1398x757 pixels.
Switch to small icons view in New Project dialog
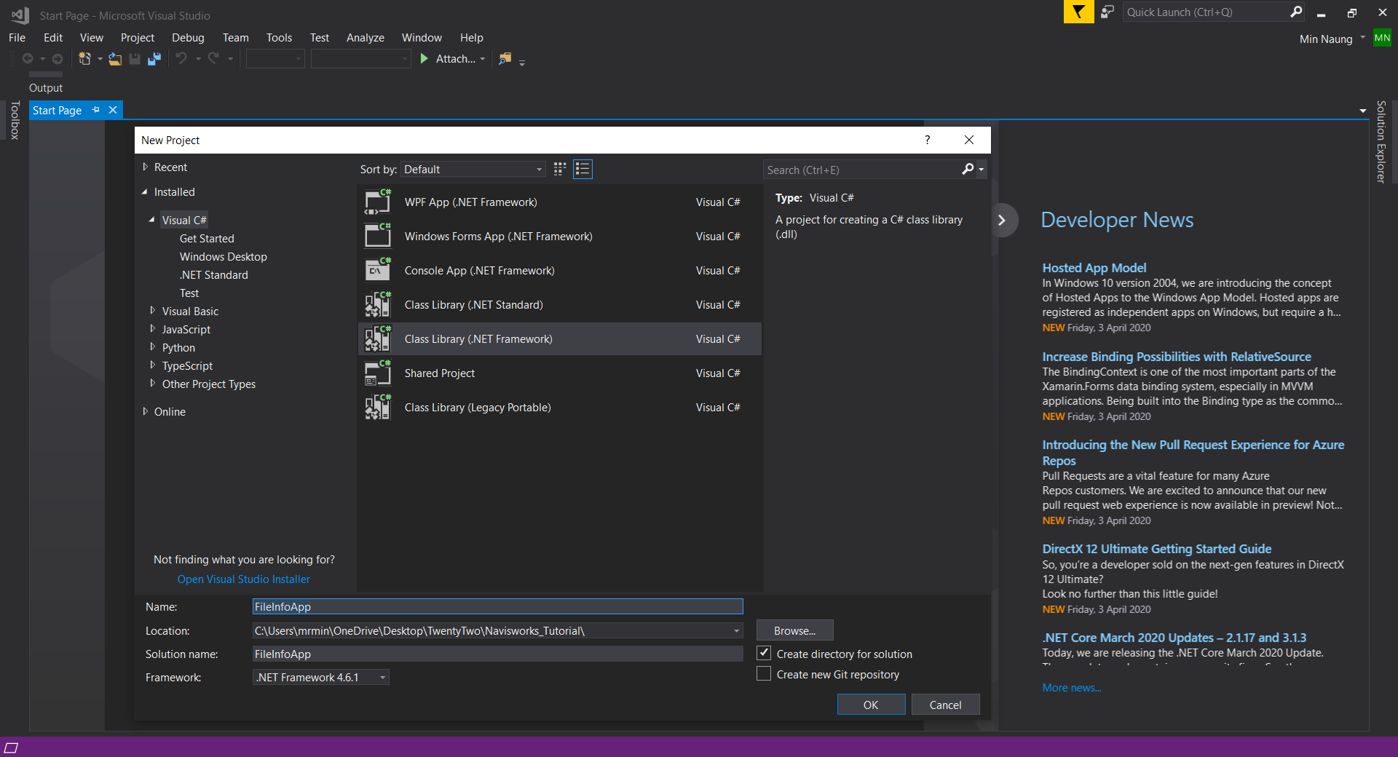point(559,169)
